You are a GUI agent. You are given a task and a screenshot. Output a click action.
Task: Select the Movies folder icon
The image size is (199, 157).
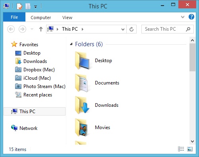(81, 128)
